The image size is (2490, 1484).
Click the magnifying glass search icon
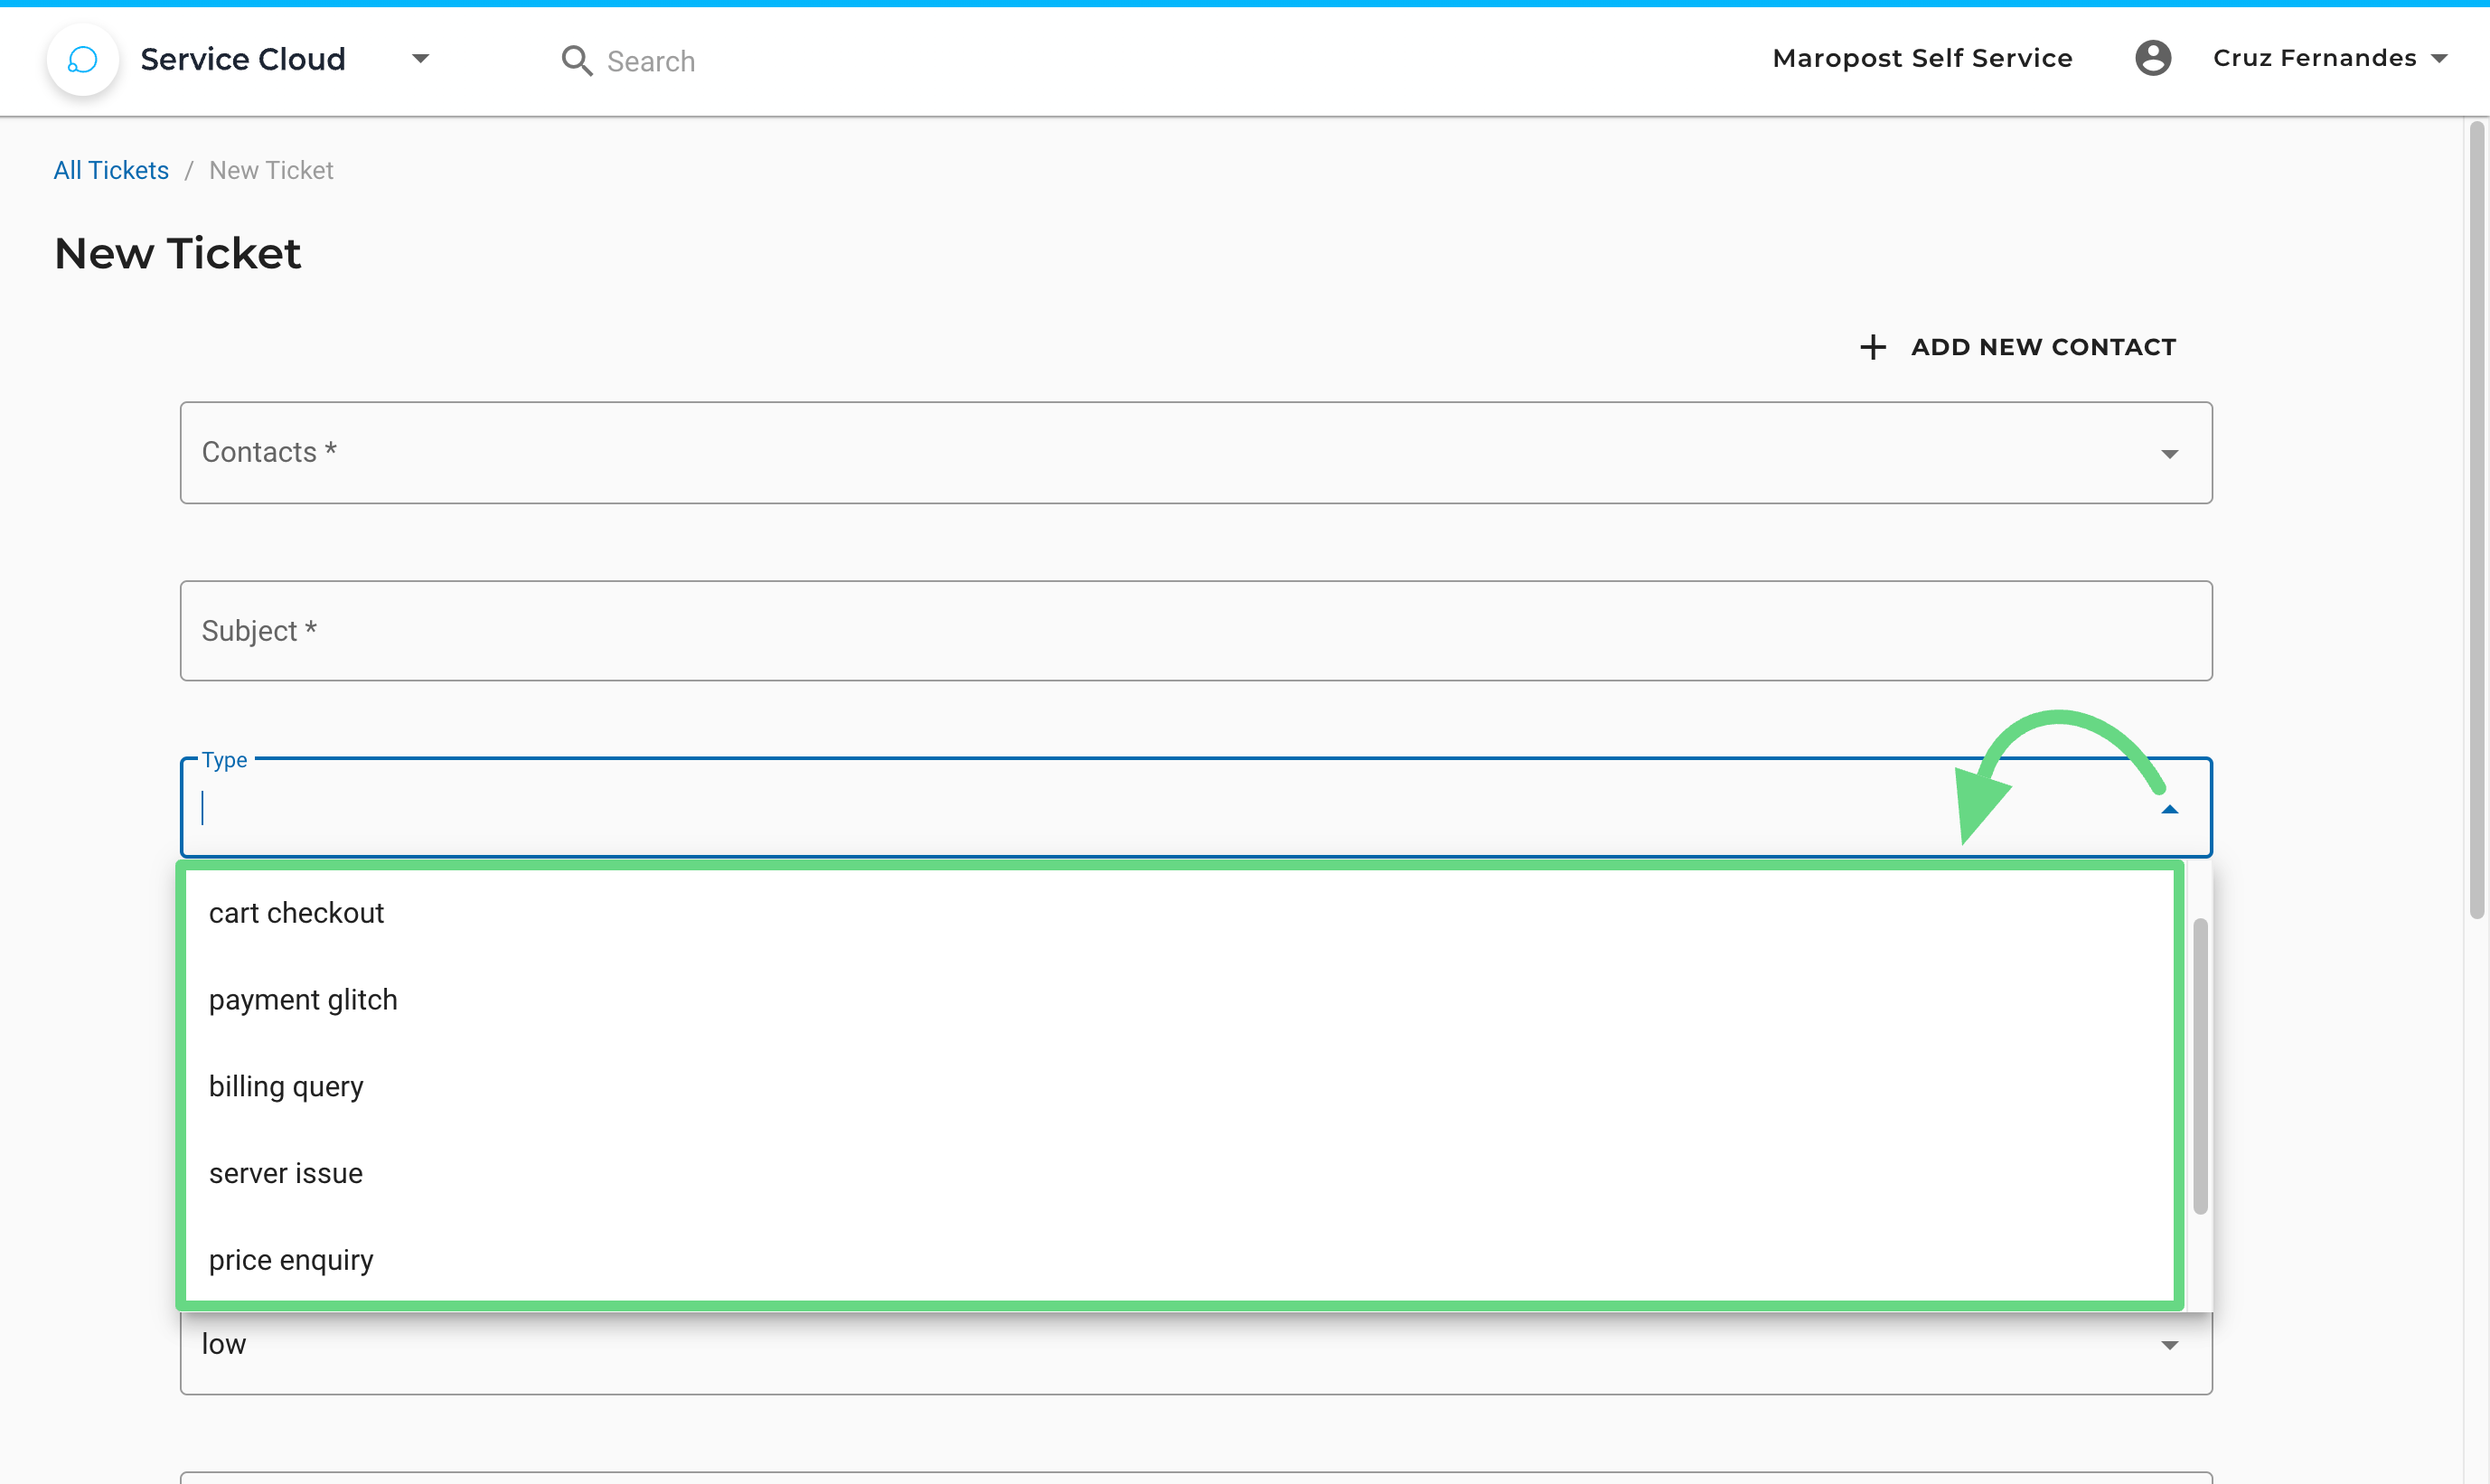coord(576,61)
